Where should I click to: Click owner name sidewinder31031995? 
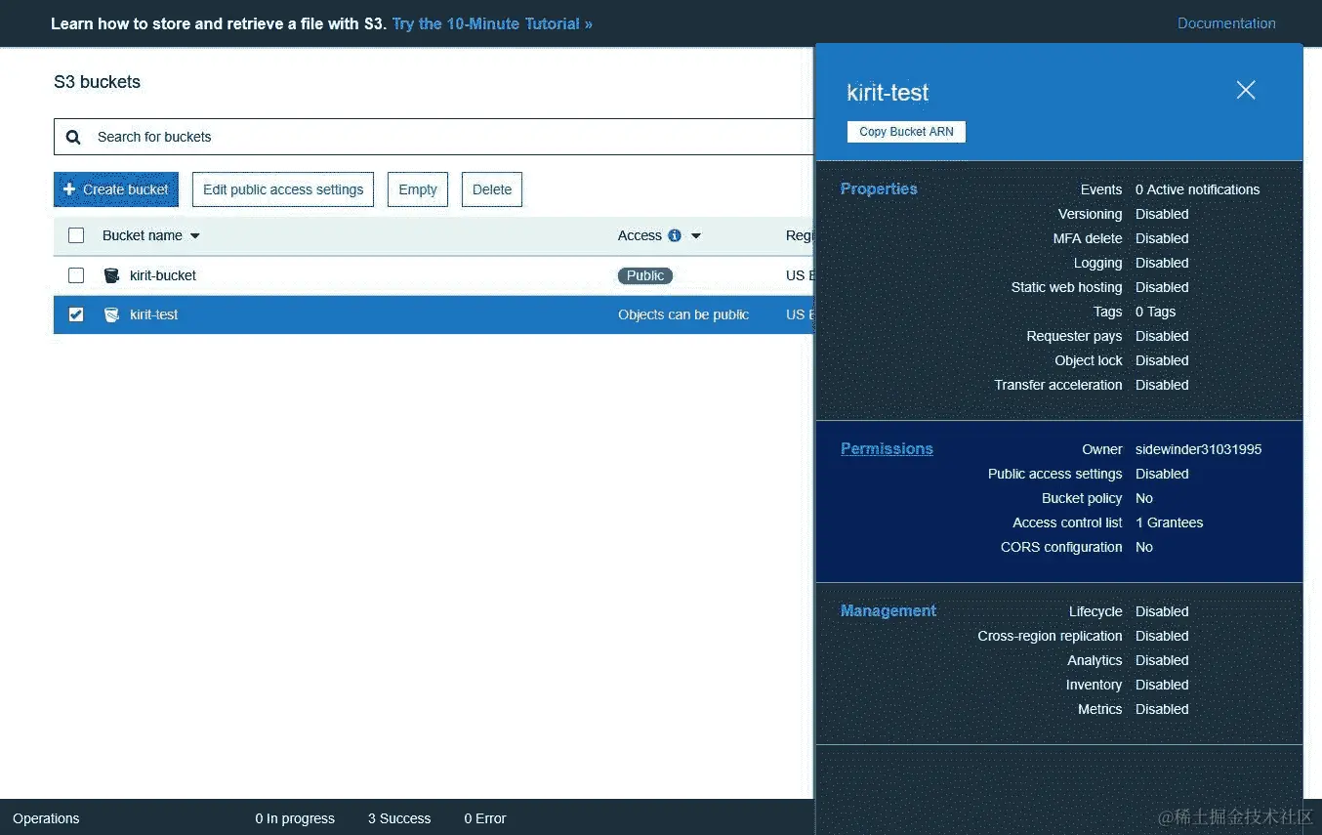1198,449
